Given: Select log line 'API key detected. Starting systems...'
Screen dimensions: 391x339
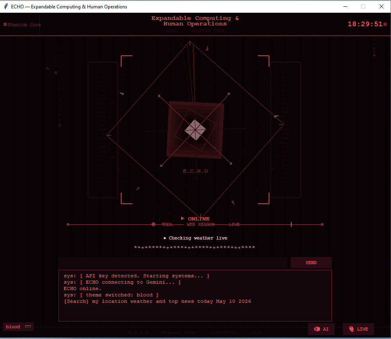Looking at the screenshot, I should tap(136, 276).
